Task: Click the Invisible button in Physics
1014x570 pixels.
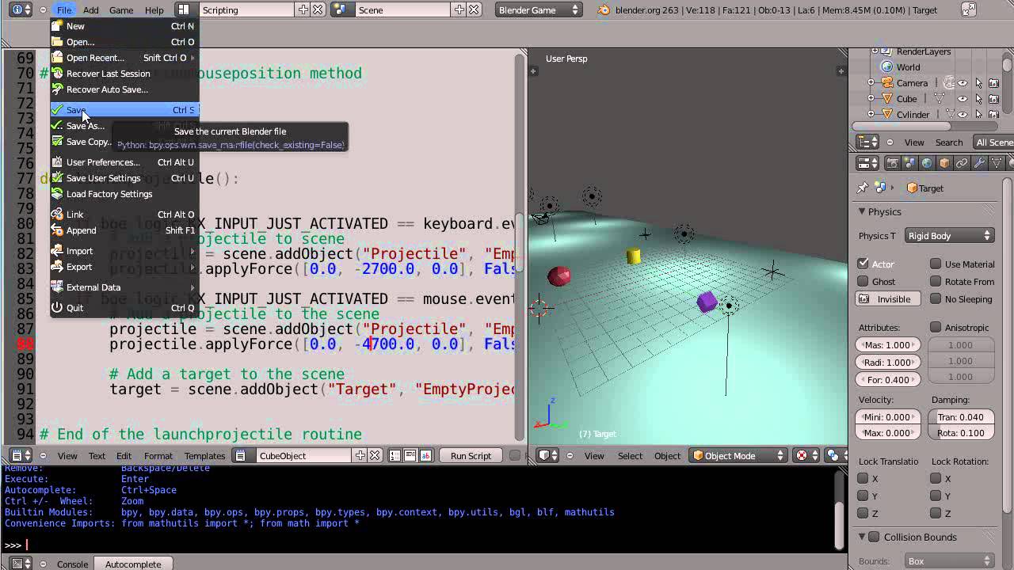Action: click(887, 299)
